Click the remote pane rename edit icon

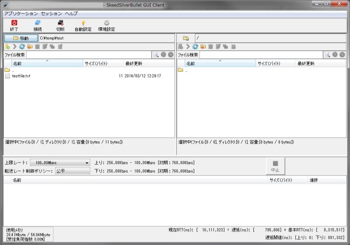pos(218,46)
